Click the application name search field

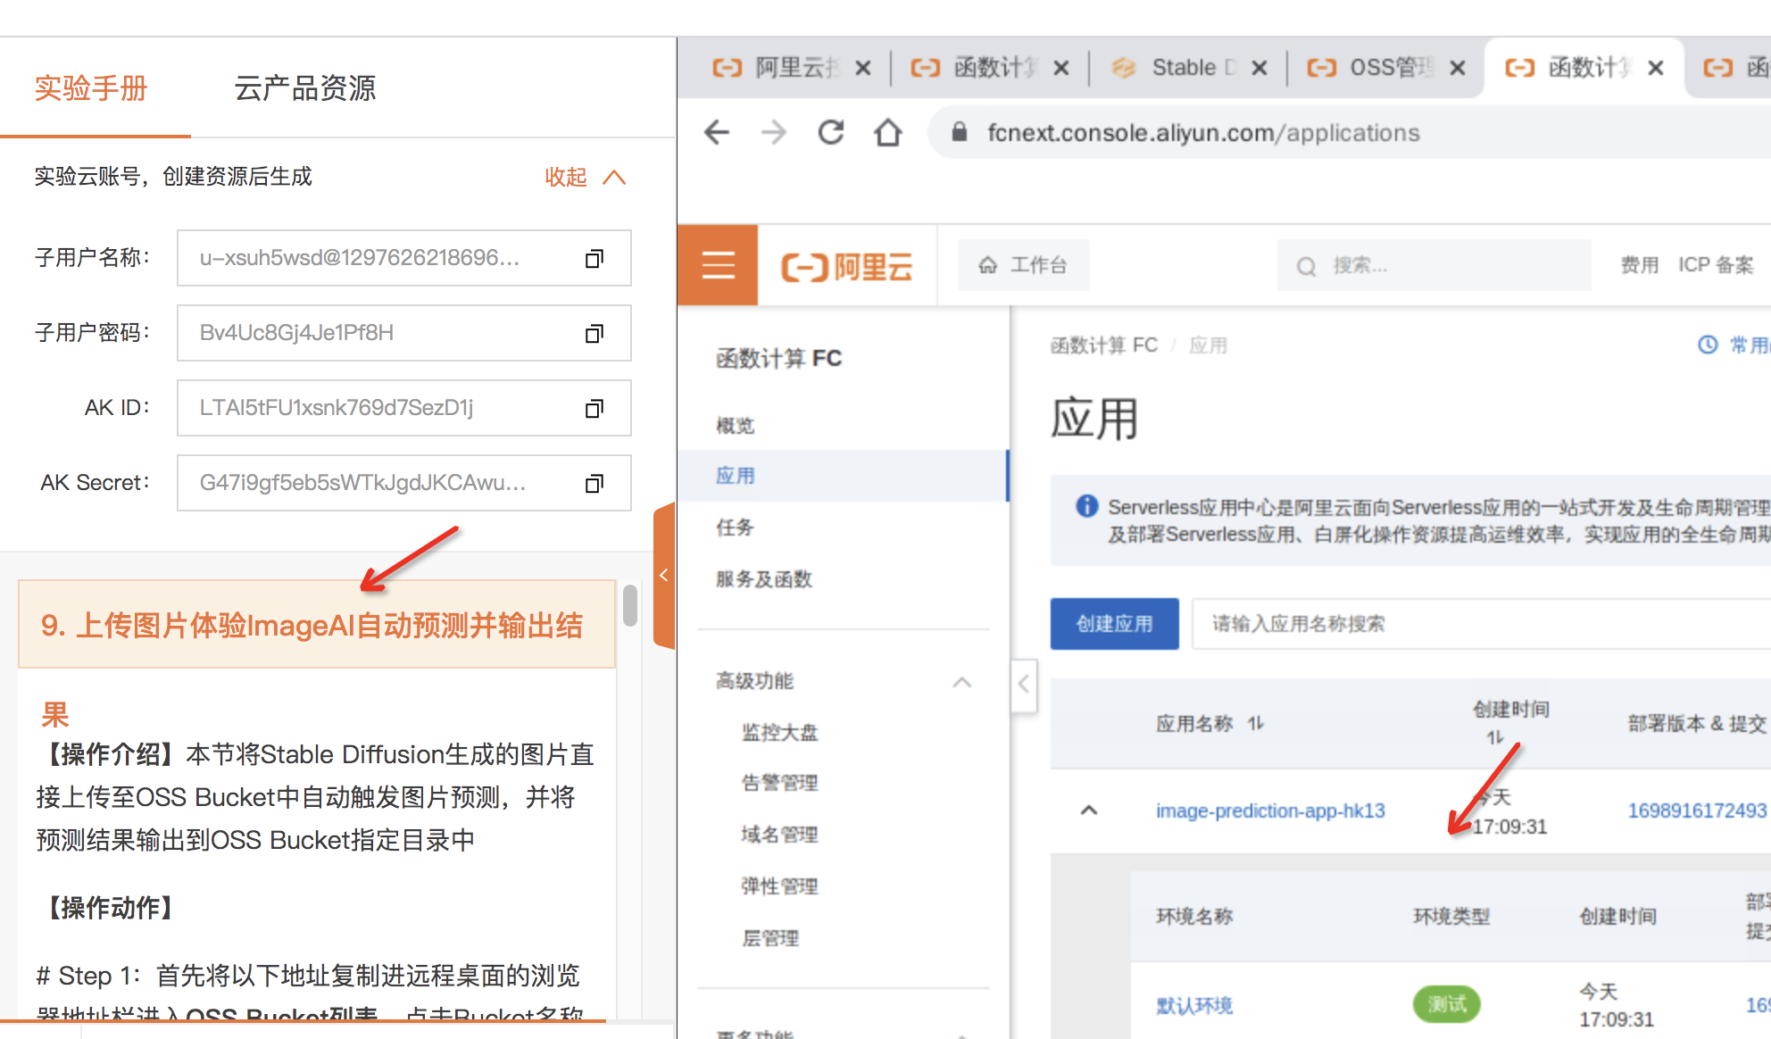point(1482,624)
